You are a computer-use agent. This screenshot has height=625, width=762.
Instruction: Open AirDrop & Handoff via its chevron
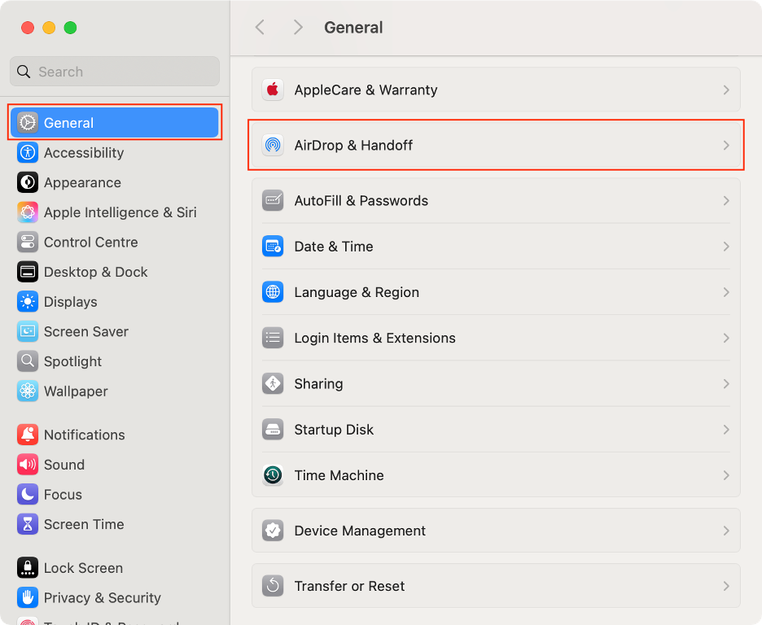click(x=726, y=145)
